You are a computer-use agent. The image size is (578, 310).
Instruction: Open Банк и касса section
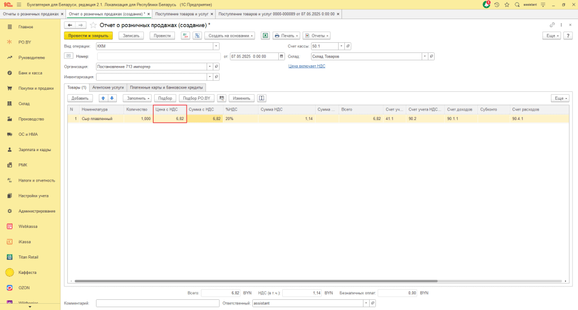coord(30,73)
